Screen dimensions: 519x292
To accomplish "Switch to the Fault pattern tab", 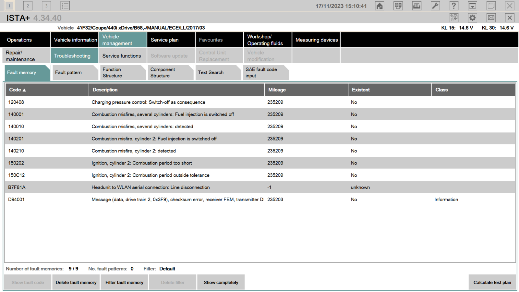I will [x=75, y=73].
